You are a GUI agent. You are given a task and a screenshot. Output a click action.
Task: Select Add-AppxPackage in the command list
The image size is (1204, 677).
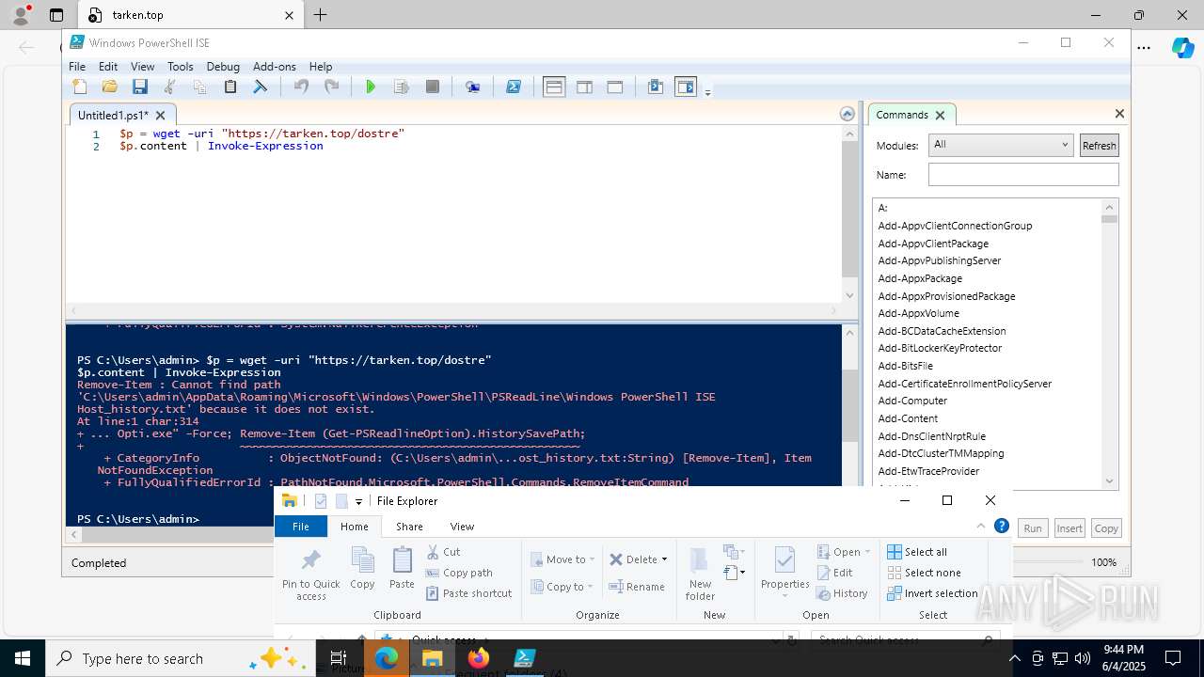pos(920,278)
